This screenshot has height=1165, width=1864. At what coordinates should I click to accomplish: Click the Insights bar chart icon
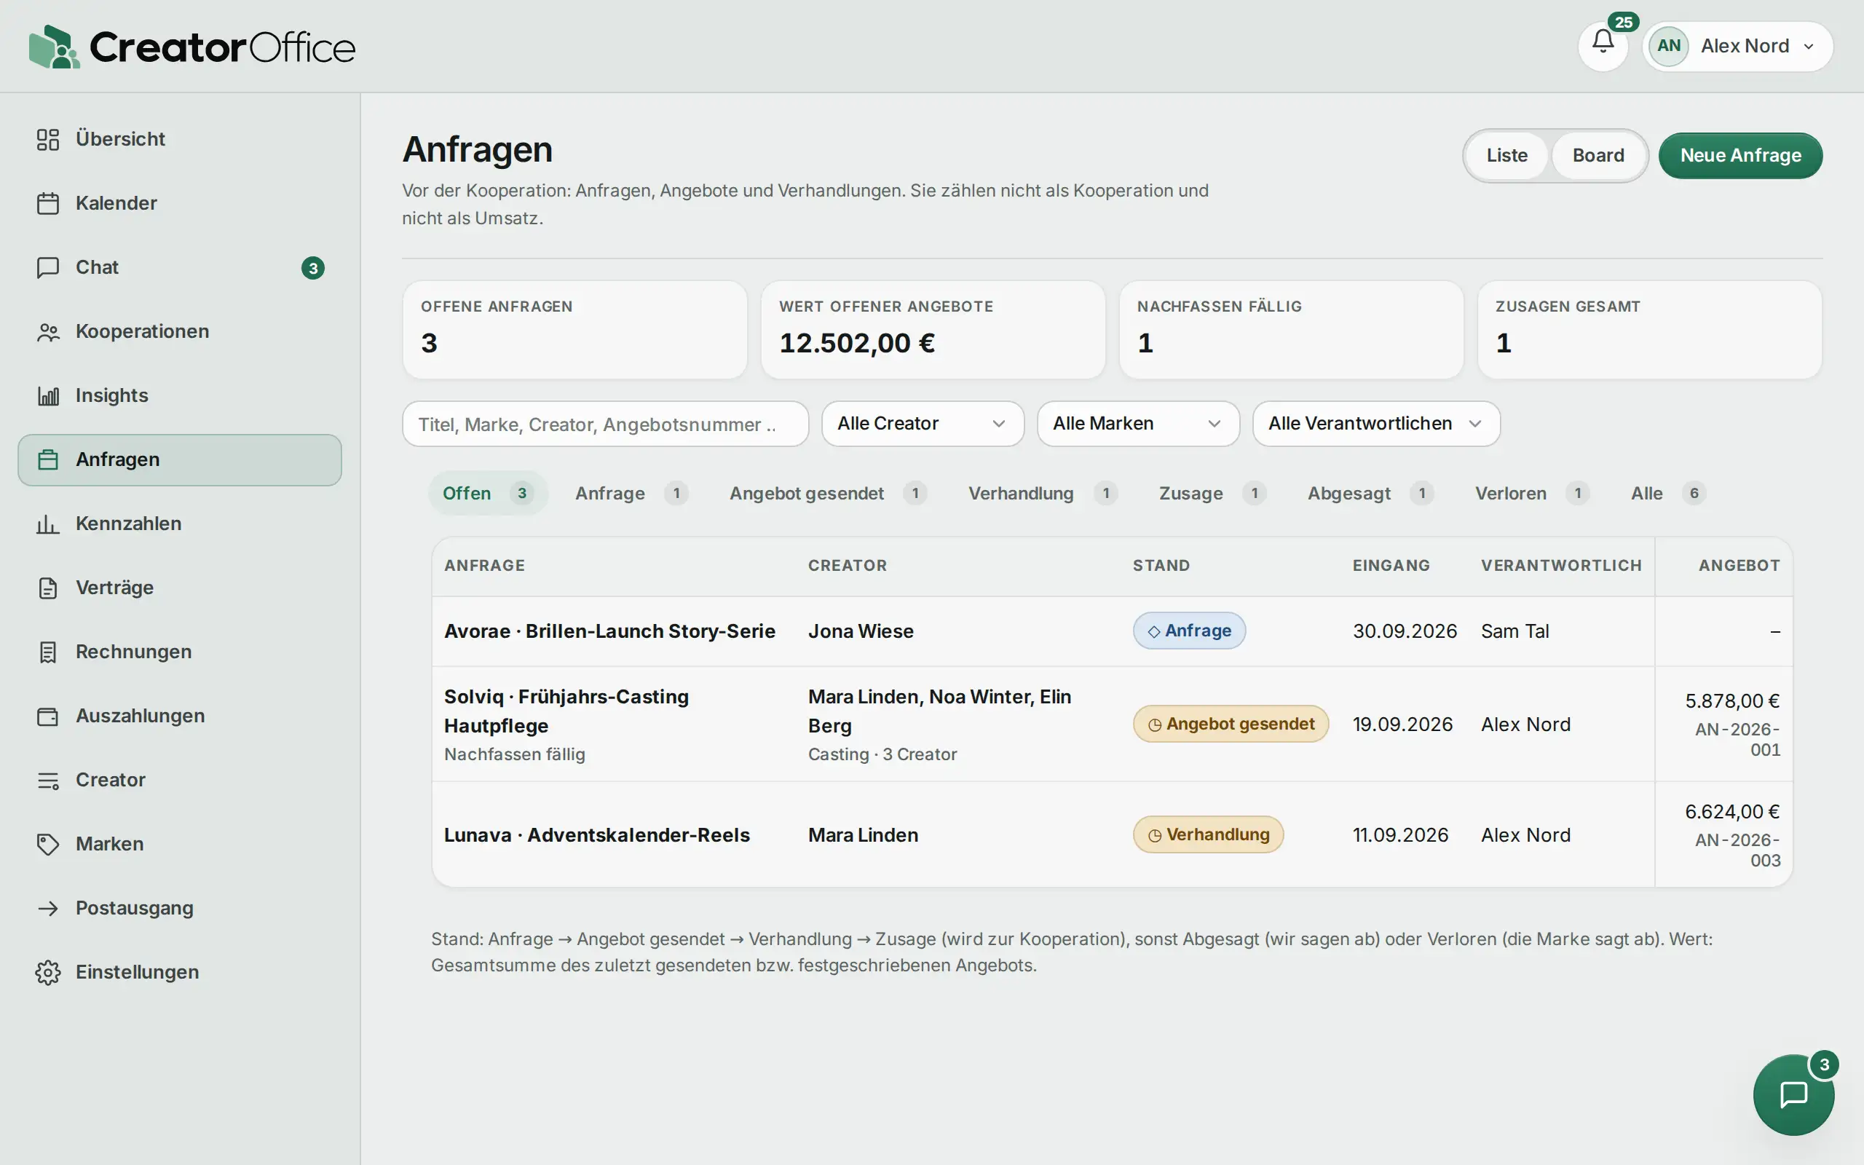tap(48, 395)
